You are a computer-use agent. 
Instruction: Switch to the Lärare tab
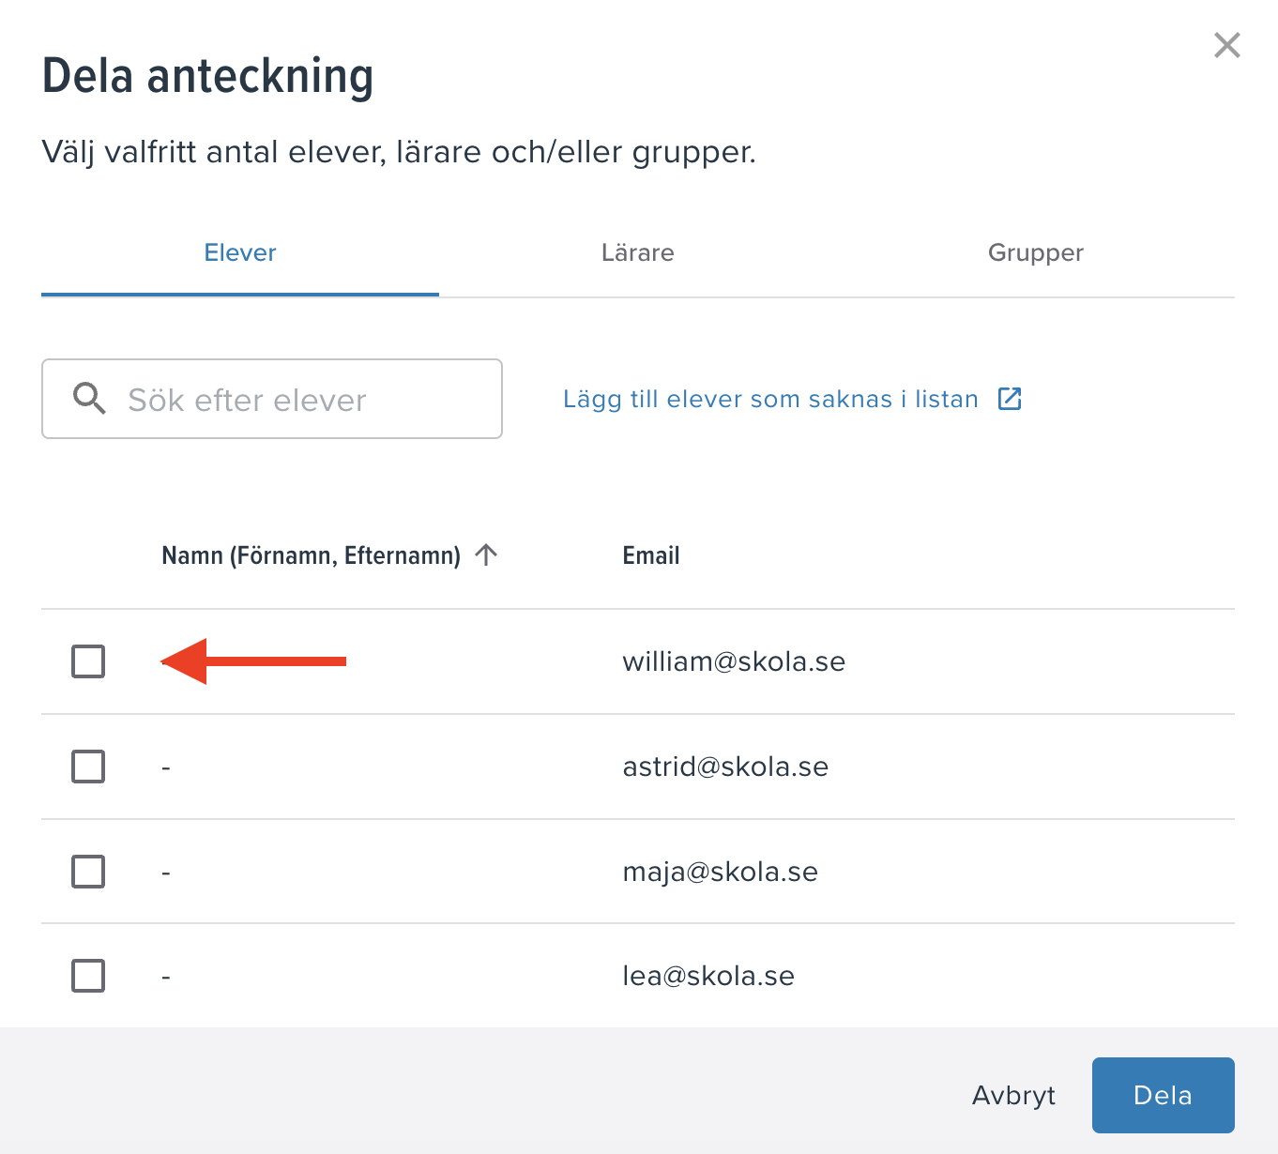(638, 253)
